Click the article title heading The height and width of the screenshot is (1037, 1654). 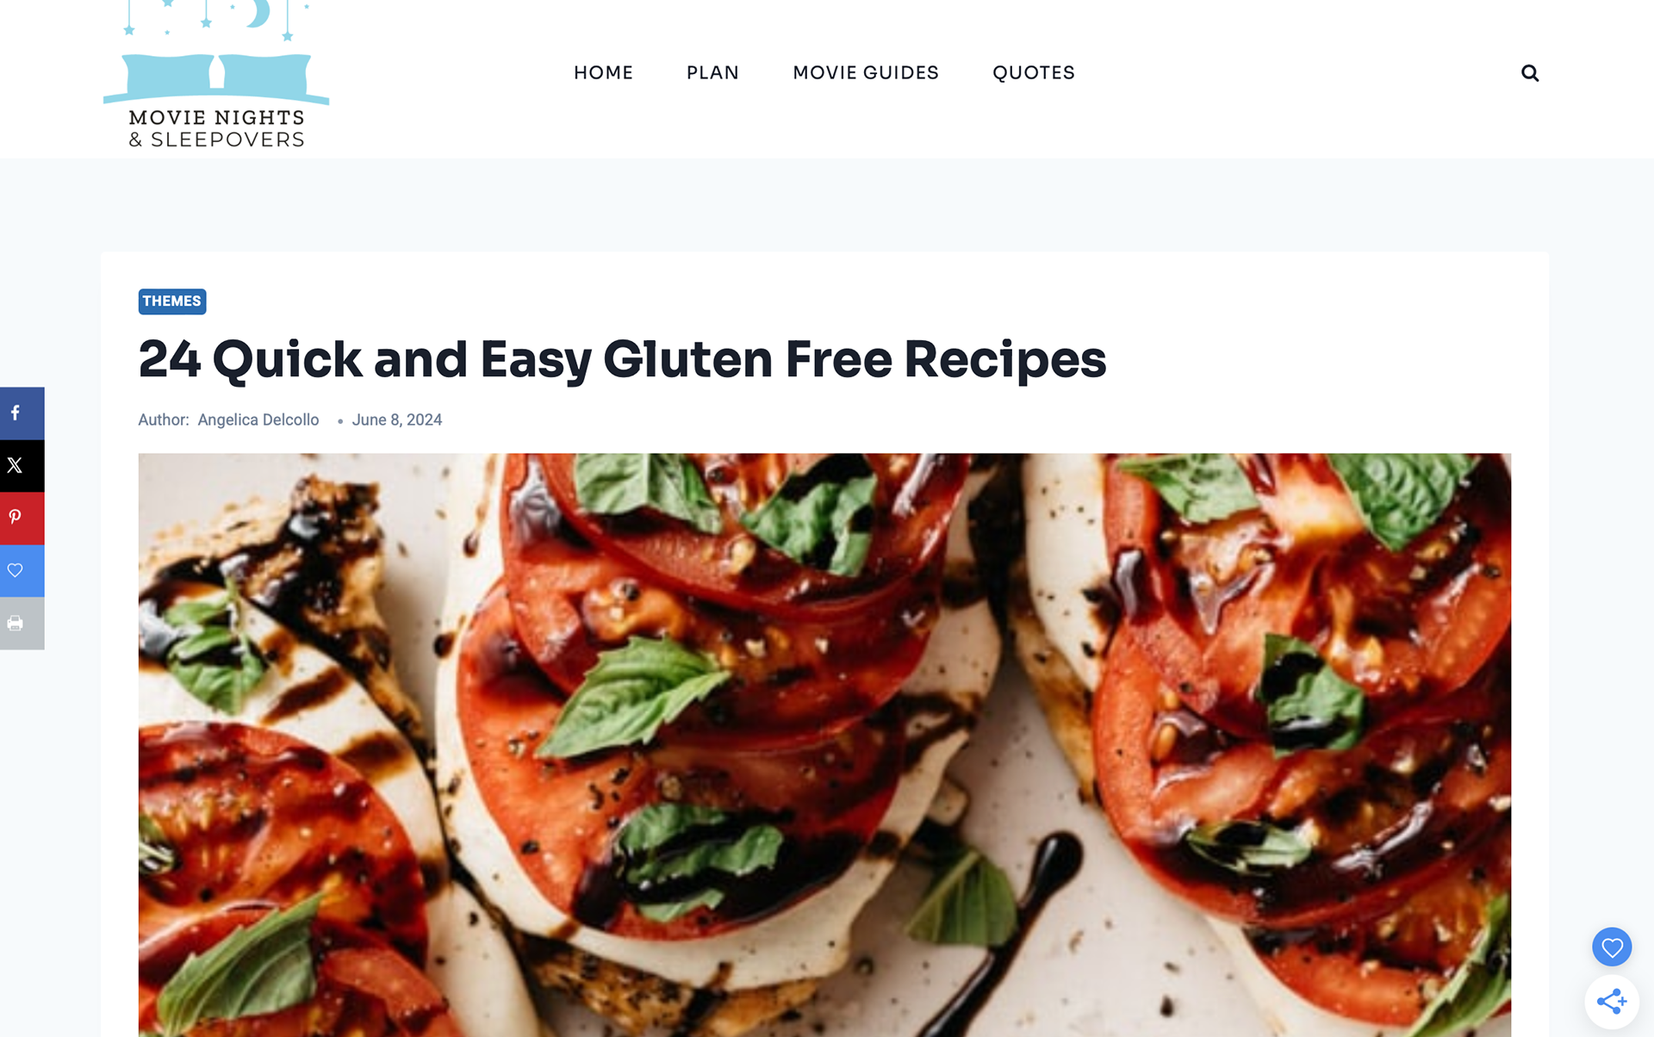click(622, 360)
